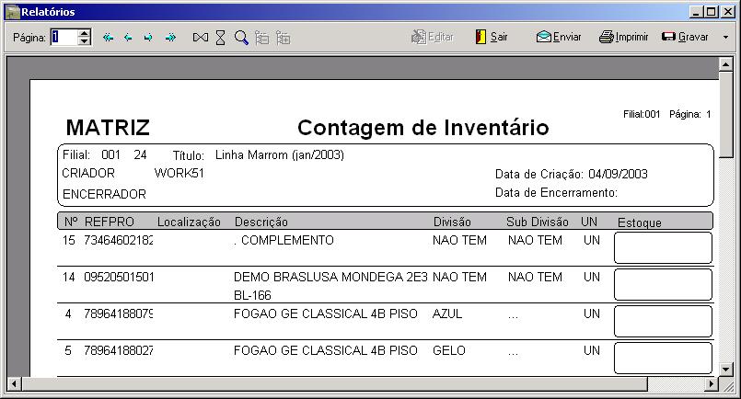The width and height of the screenshot is (741, 399).
Task: Save the report with Gravar
Action: click(685, 38)
